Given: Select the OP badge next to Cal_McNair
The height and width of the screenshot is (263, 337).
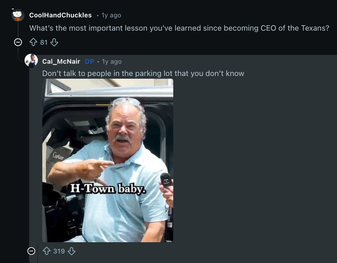Looking at the screenshot, I should pyautogui.click(x=89, y=61).
